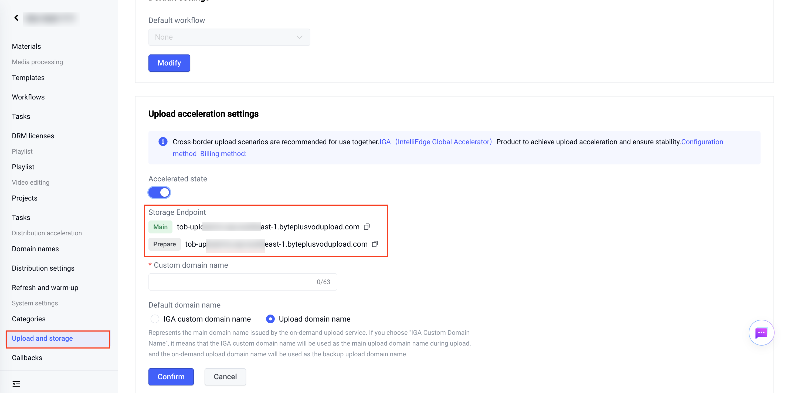Collapse the sidebar menu icon

coord(16,384)
